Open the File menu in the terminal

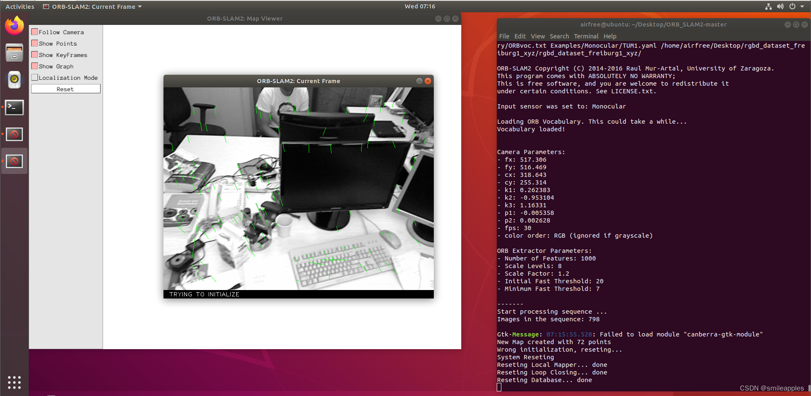tap(504, 36)
